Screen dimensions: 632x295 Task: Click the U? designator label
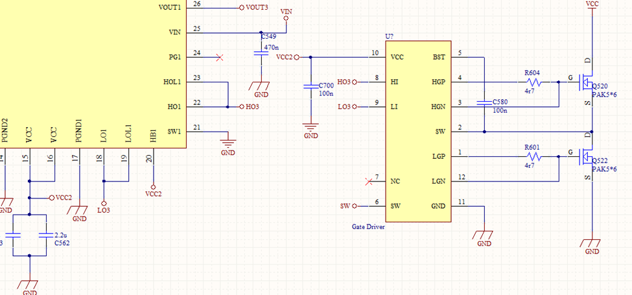pos(390,37)
